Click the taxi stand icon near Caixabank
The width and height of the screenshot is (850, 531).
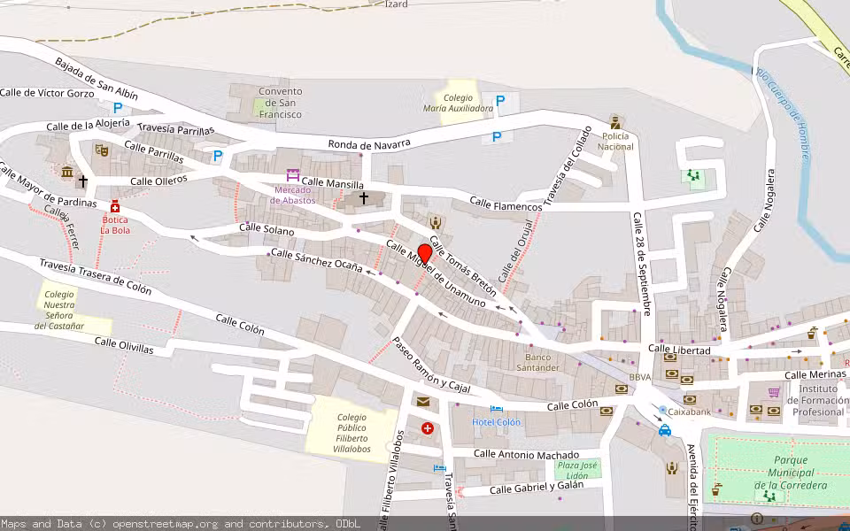tap(665, 430)
